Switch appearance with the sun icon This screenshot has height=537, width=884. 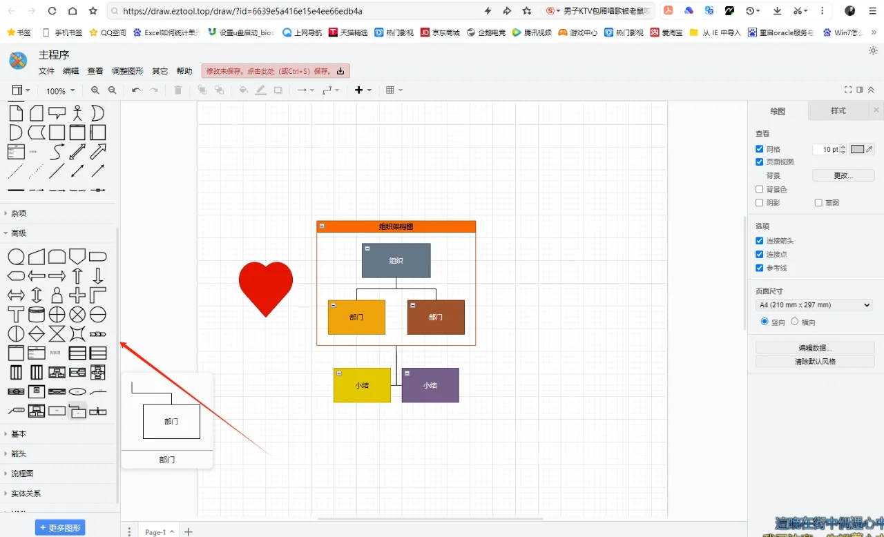872,51
